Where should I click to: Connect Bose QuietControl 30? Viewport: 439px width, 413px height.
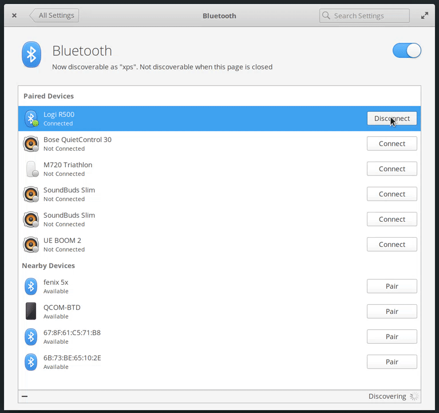[391, 143]
